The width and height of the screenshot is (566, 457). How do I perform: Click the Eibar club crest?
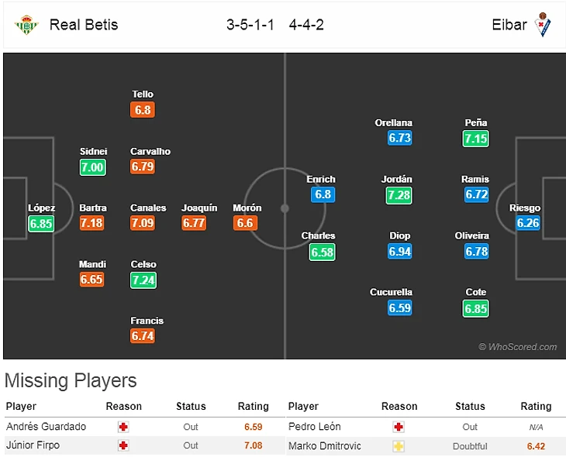(x=544, y=24)
